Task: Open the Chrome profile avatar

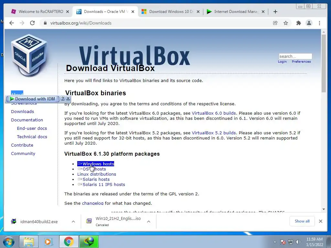Action: 309,23
